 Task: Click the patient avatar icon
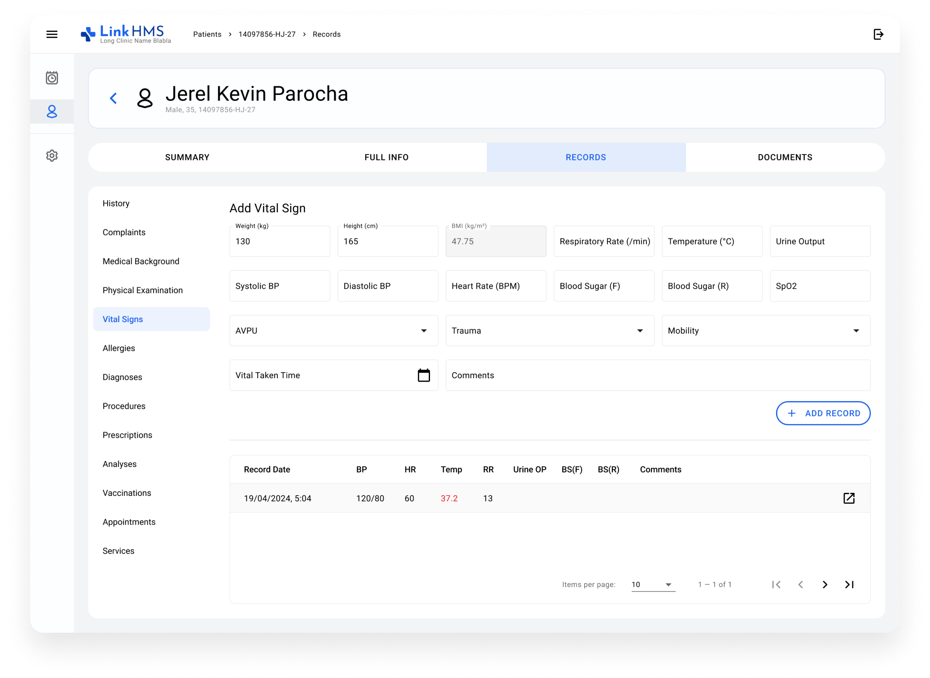(145, 98)
